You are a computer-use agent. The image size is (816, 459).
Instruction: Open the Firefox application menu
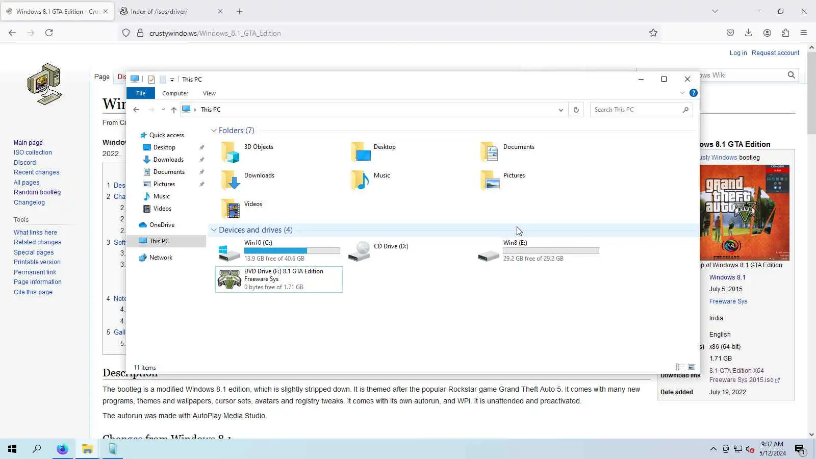(x=804, y=33)
